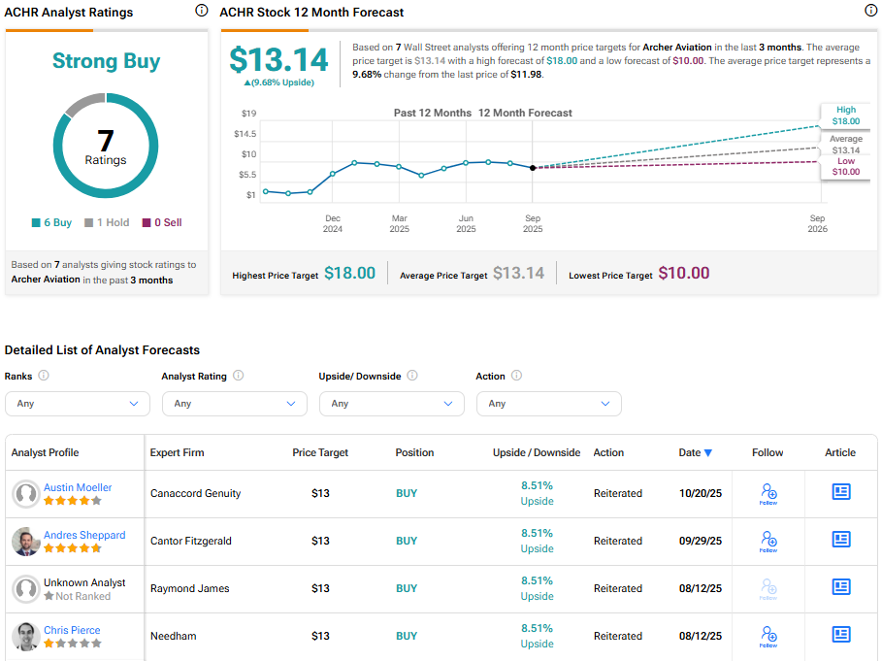Open the Action filter dropdown

[x=548, y=404]
